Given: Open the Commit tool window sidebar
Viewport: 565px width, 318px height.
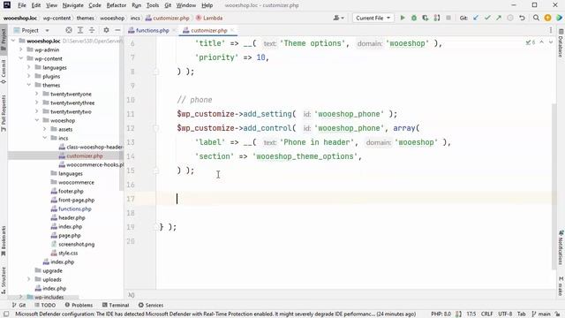Looking at the screenshot, I should coord(4,72).
